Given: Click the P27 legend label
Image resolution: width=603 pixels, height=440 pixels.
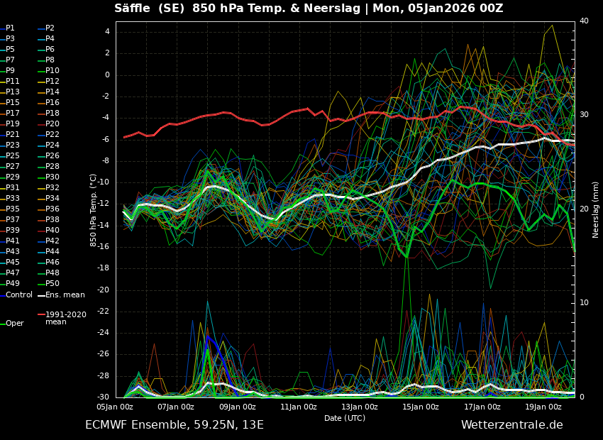Looking at the screenshot, I should tap(12, 166).
